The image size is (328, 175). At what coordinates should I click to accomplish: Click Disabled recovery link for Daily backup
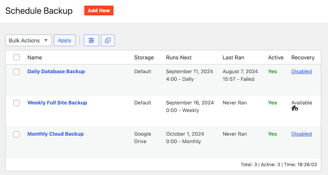click(x=301, y=71)
